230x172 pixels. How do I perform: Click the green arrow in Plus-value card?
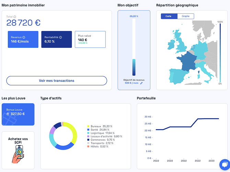click(79, 43)
